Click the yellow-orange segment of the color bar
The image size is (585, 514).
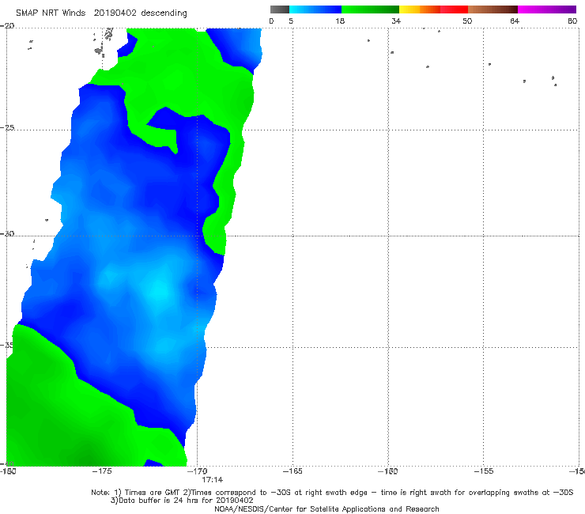tap(420, 9)
